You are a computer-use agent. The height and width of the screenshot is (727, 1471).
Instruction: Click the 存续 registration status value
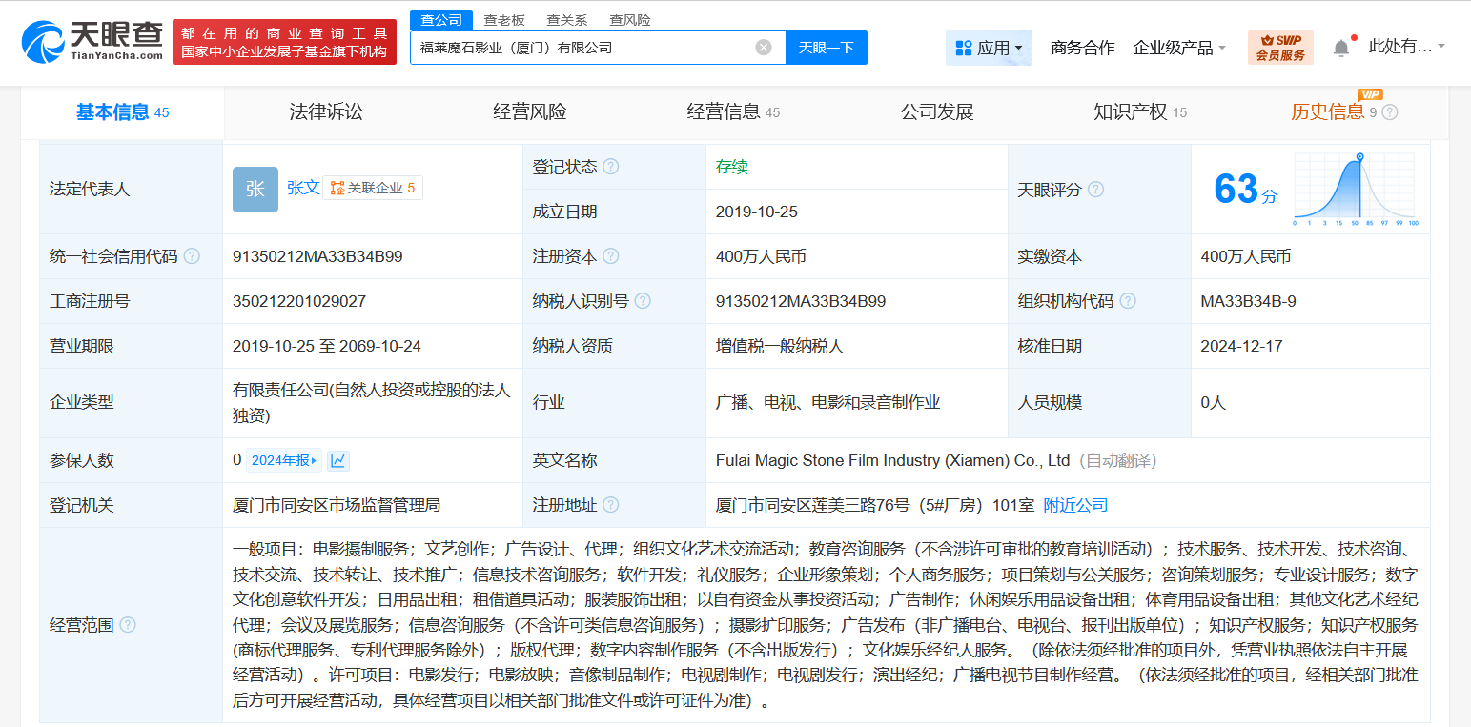[x=732, y=167]
